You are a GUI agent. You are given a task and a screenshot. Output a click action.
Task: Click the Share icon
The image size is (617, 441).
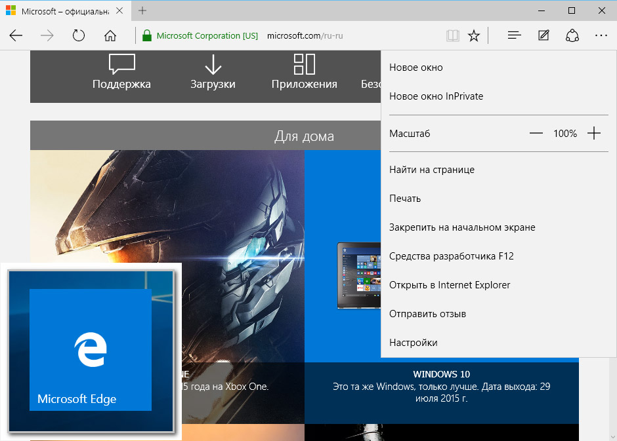(572, 36)
